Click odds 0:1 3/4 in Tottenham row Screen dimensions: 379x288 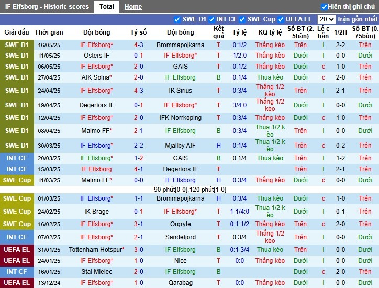point(240,250)
